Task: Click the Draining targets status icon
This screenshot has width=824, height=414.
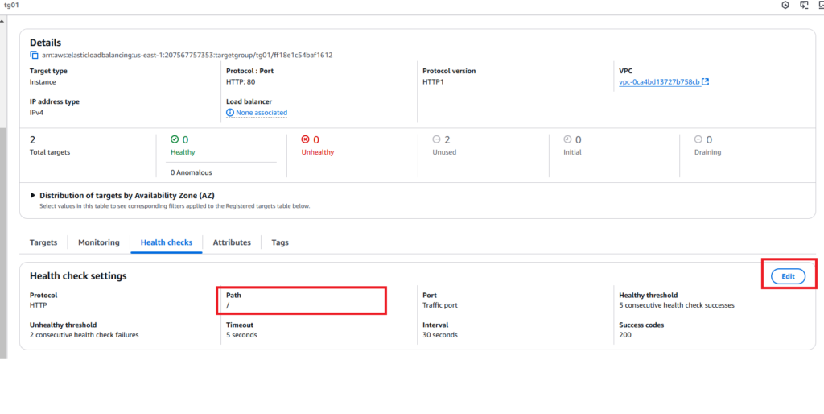Action: (698, 139)
